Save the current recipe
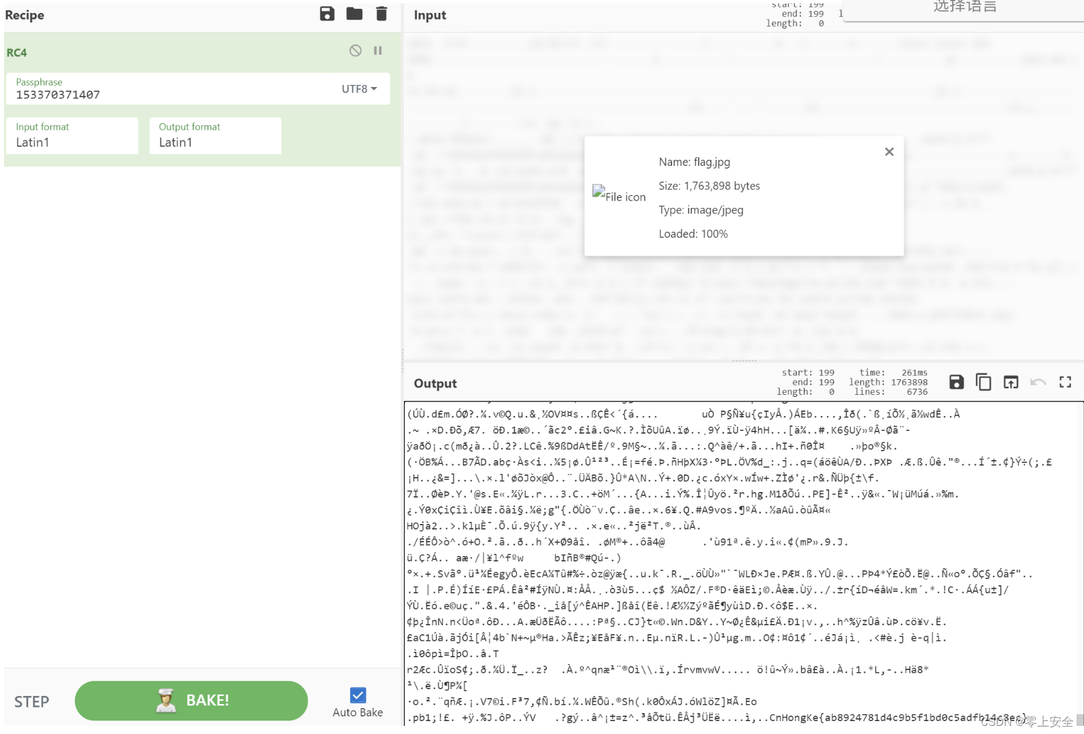Viewport: 1084px width, 734px height. (327, 14)
